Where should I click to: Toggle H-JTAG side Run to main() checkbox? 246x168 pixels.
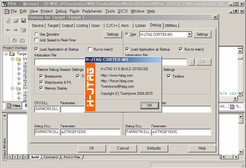coord(181,49)
